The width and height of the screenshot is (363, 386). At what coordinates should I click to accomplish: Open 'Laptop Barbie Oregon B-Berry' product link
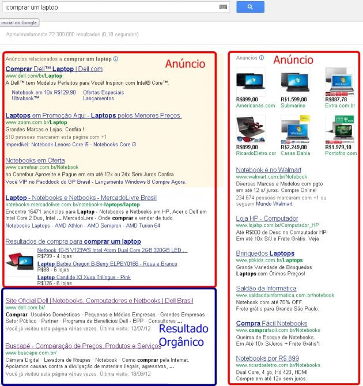107,264
